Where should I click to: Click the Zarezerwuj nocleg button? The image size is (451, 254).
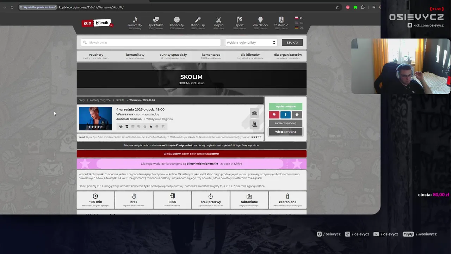285,123
